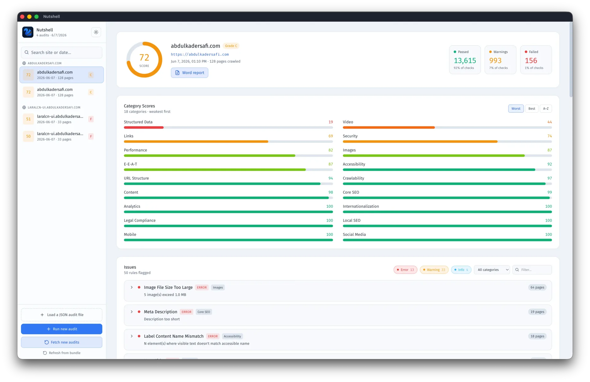Select the first abdulkadersafi.com audit entry
The image size is (590, 382).
tap(61, 75)
